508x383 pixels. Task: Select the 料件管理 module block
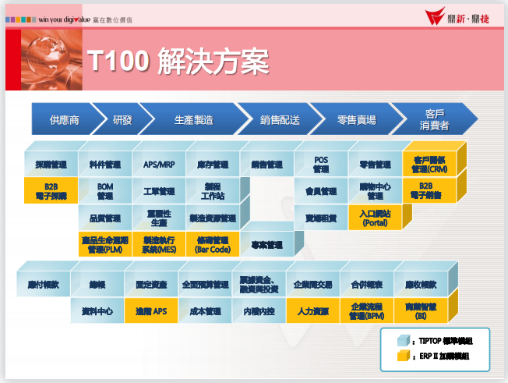click(x=105, y=164)
